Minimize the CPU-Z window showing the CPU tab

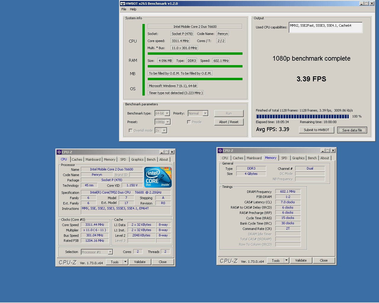[162, 152]
